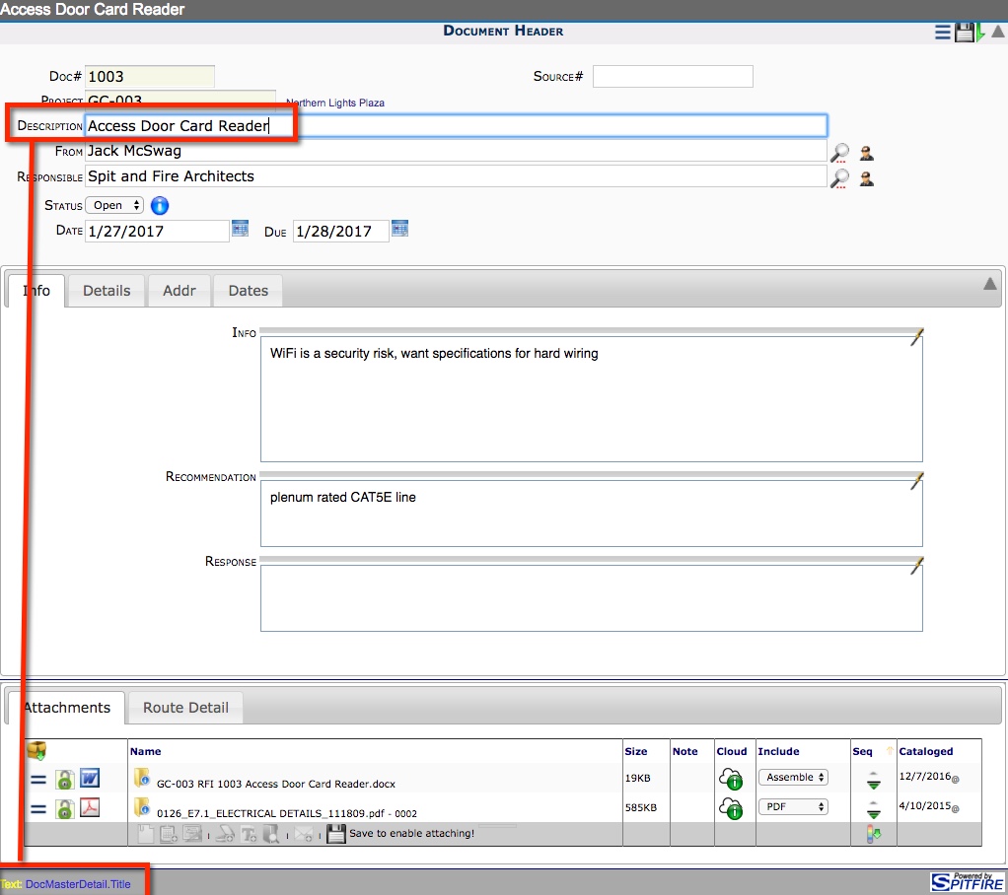The image size is (1008, 895).
Task: Click into the Info text area
Action: (x=592, y=399)
